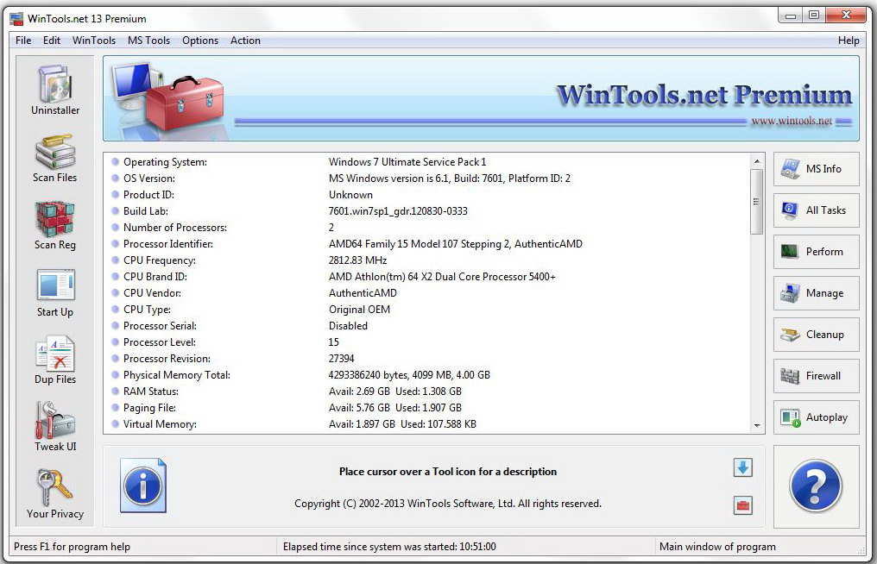Open the Firewall tool
Screen dimensions: 877x564
[x=816, y=376]
